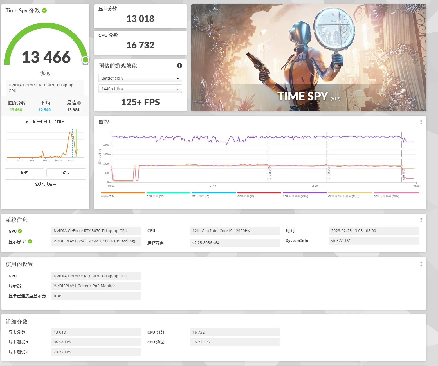Viewport: 438px width, 366px height.
Task: Select the 13 018 显卡分数 card
Action: tap(140, 16)
